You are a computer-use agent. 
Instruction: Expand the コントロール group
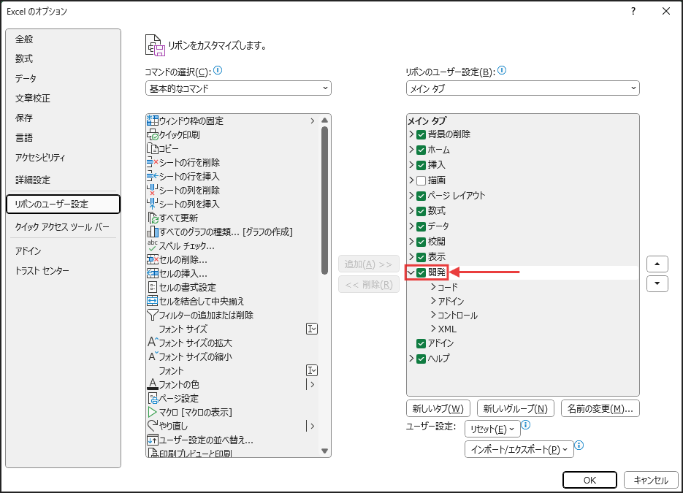433,315
